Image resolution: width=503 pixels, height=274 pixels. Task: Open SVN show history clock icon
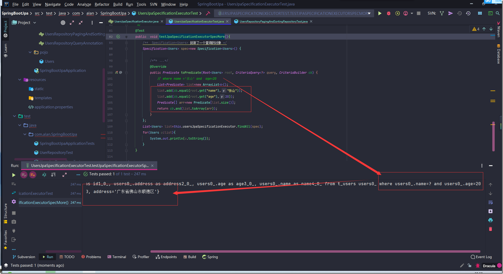click(460, 13)
